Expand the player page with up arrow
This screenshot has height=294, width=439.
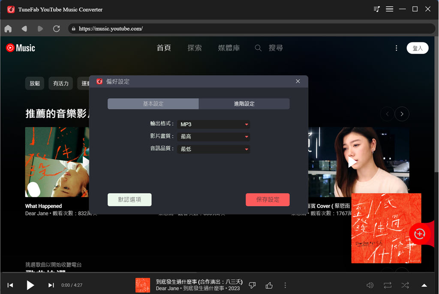pyautogui.click(x=424, y=285)
